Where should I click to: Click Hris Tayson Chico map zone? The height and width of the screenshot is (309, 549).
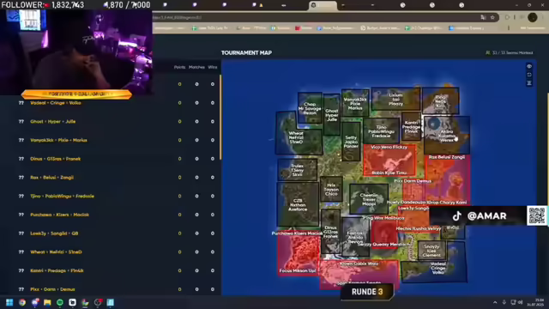331,189
